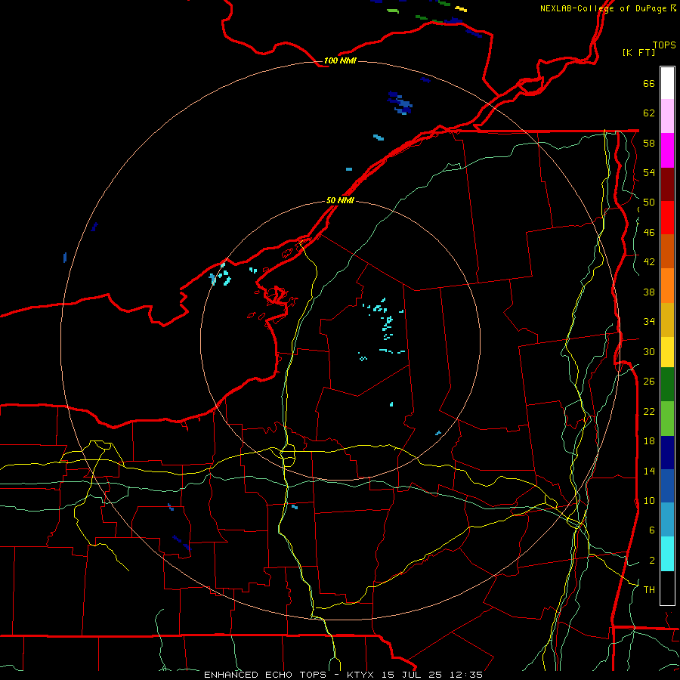Click the legend value "42"
The width and height of the screenshot is (680, 680).
(x=649, y=262)
